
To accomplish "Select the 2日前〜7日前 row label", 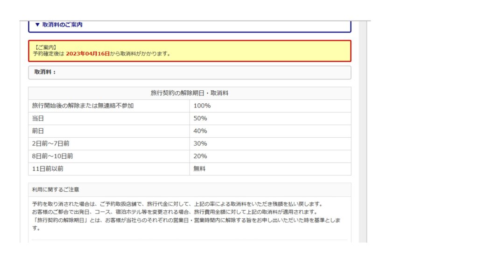I will [50, 143].
